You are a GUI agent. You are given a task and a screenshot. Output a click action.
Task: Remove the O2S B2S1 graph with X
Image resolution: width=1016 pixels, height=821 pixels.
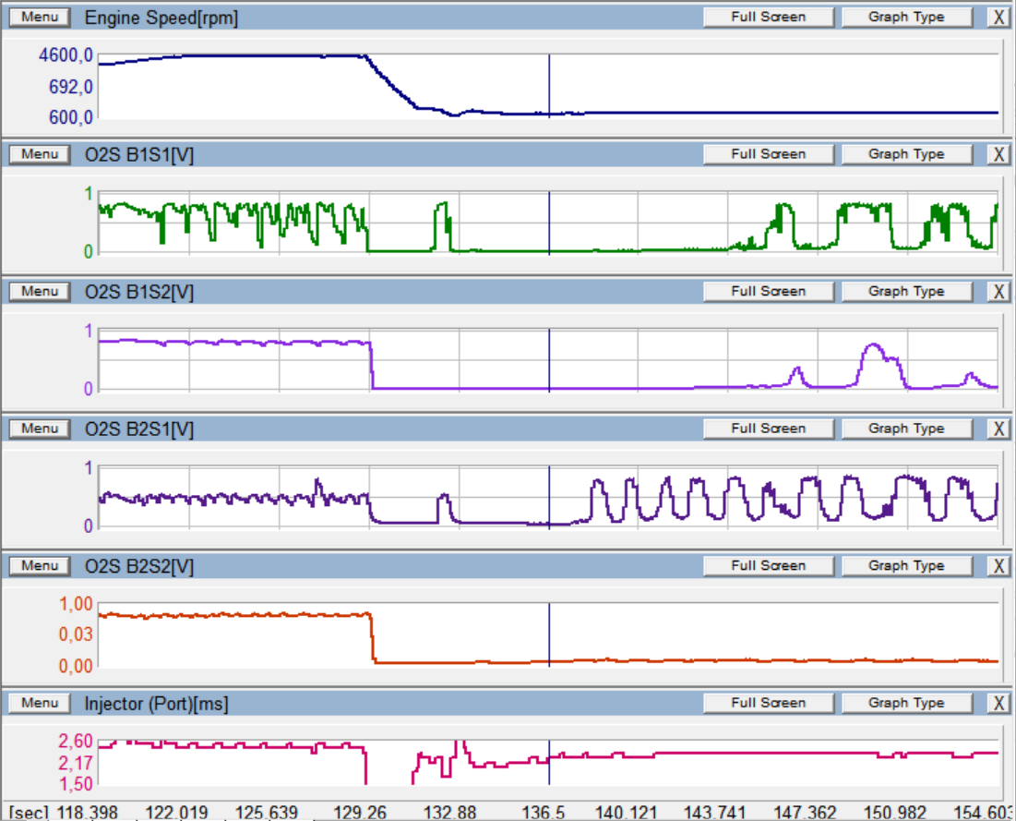point(998,429)
